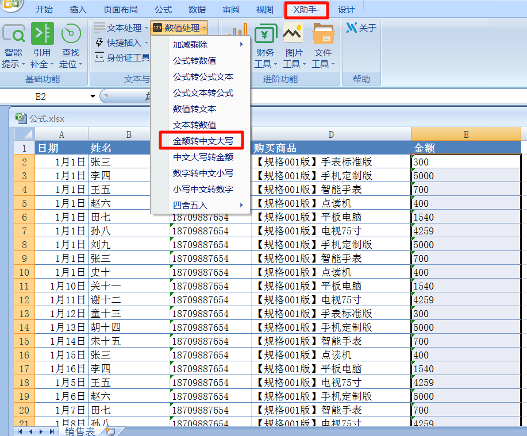Switch to the 插入 ribbon tab
This screenshot has width=527, height=436.
pos(78,9)
